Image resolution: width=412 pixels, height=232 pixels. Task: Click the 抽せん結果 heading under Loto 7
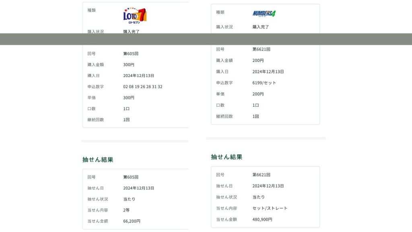click(98, 159)
